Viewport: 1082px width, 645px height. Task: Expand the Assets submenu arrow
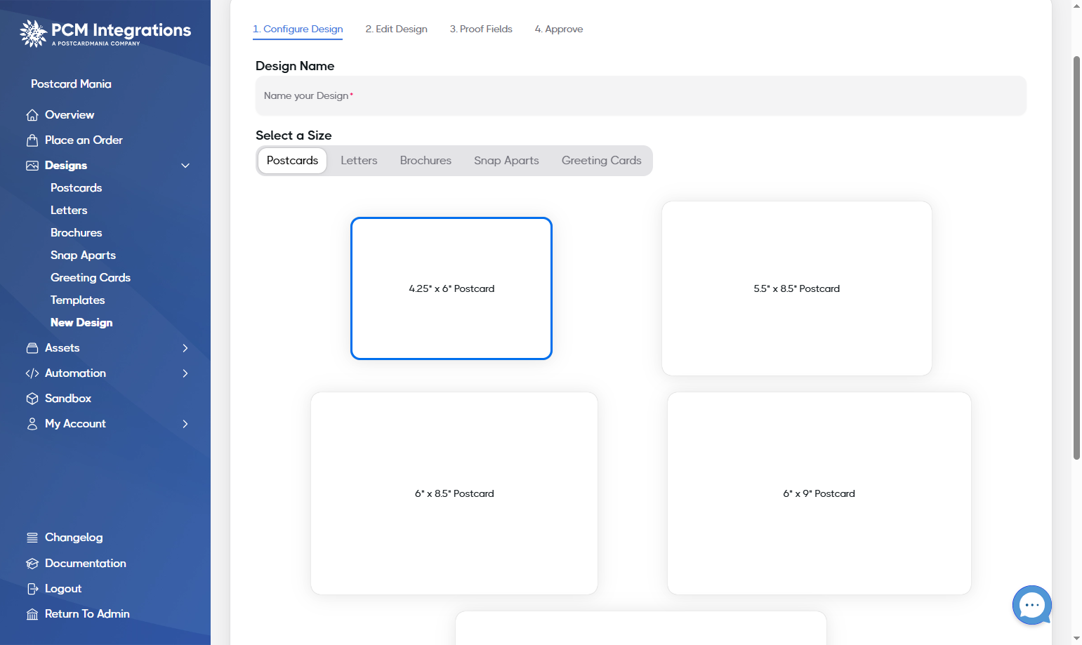point(185,348)
